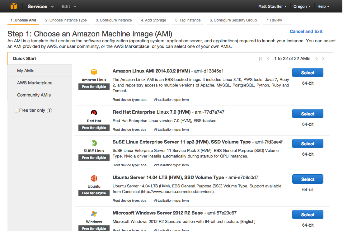Expand the Matt Stauffer account menu

pos(272,6)
